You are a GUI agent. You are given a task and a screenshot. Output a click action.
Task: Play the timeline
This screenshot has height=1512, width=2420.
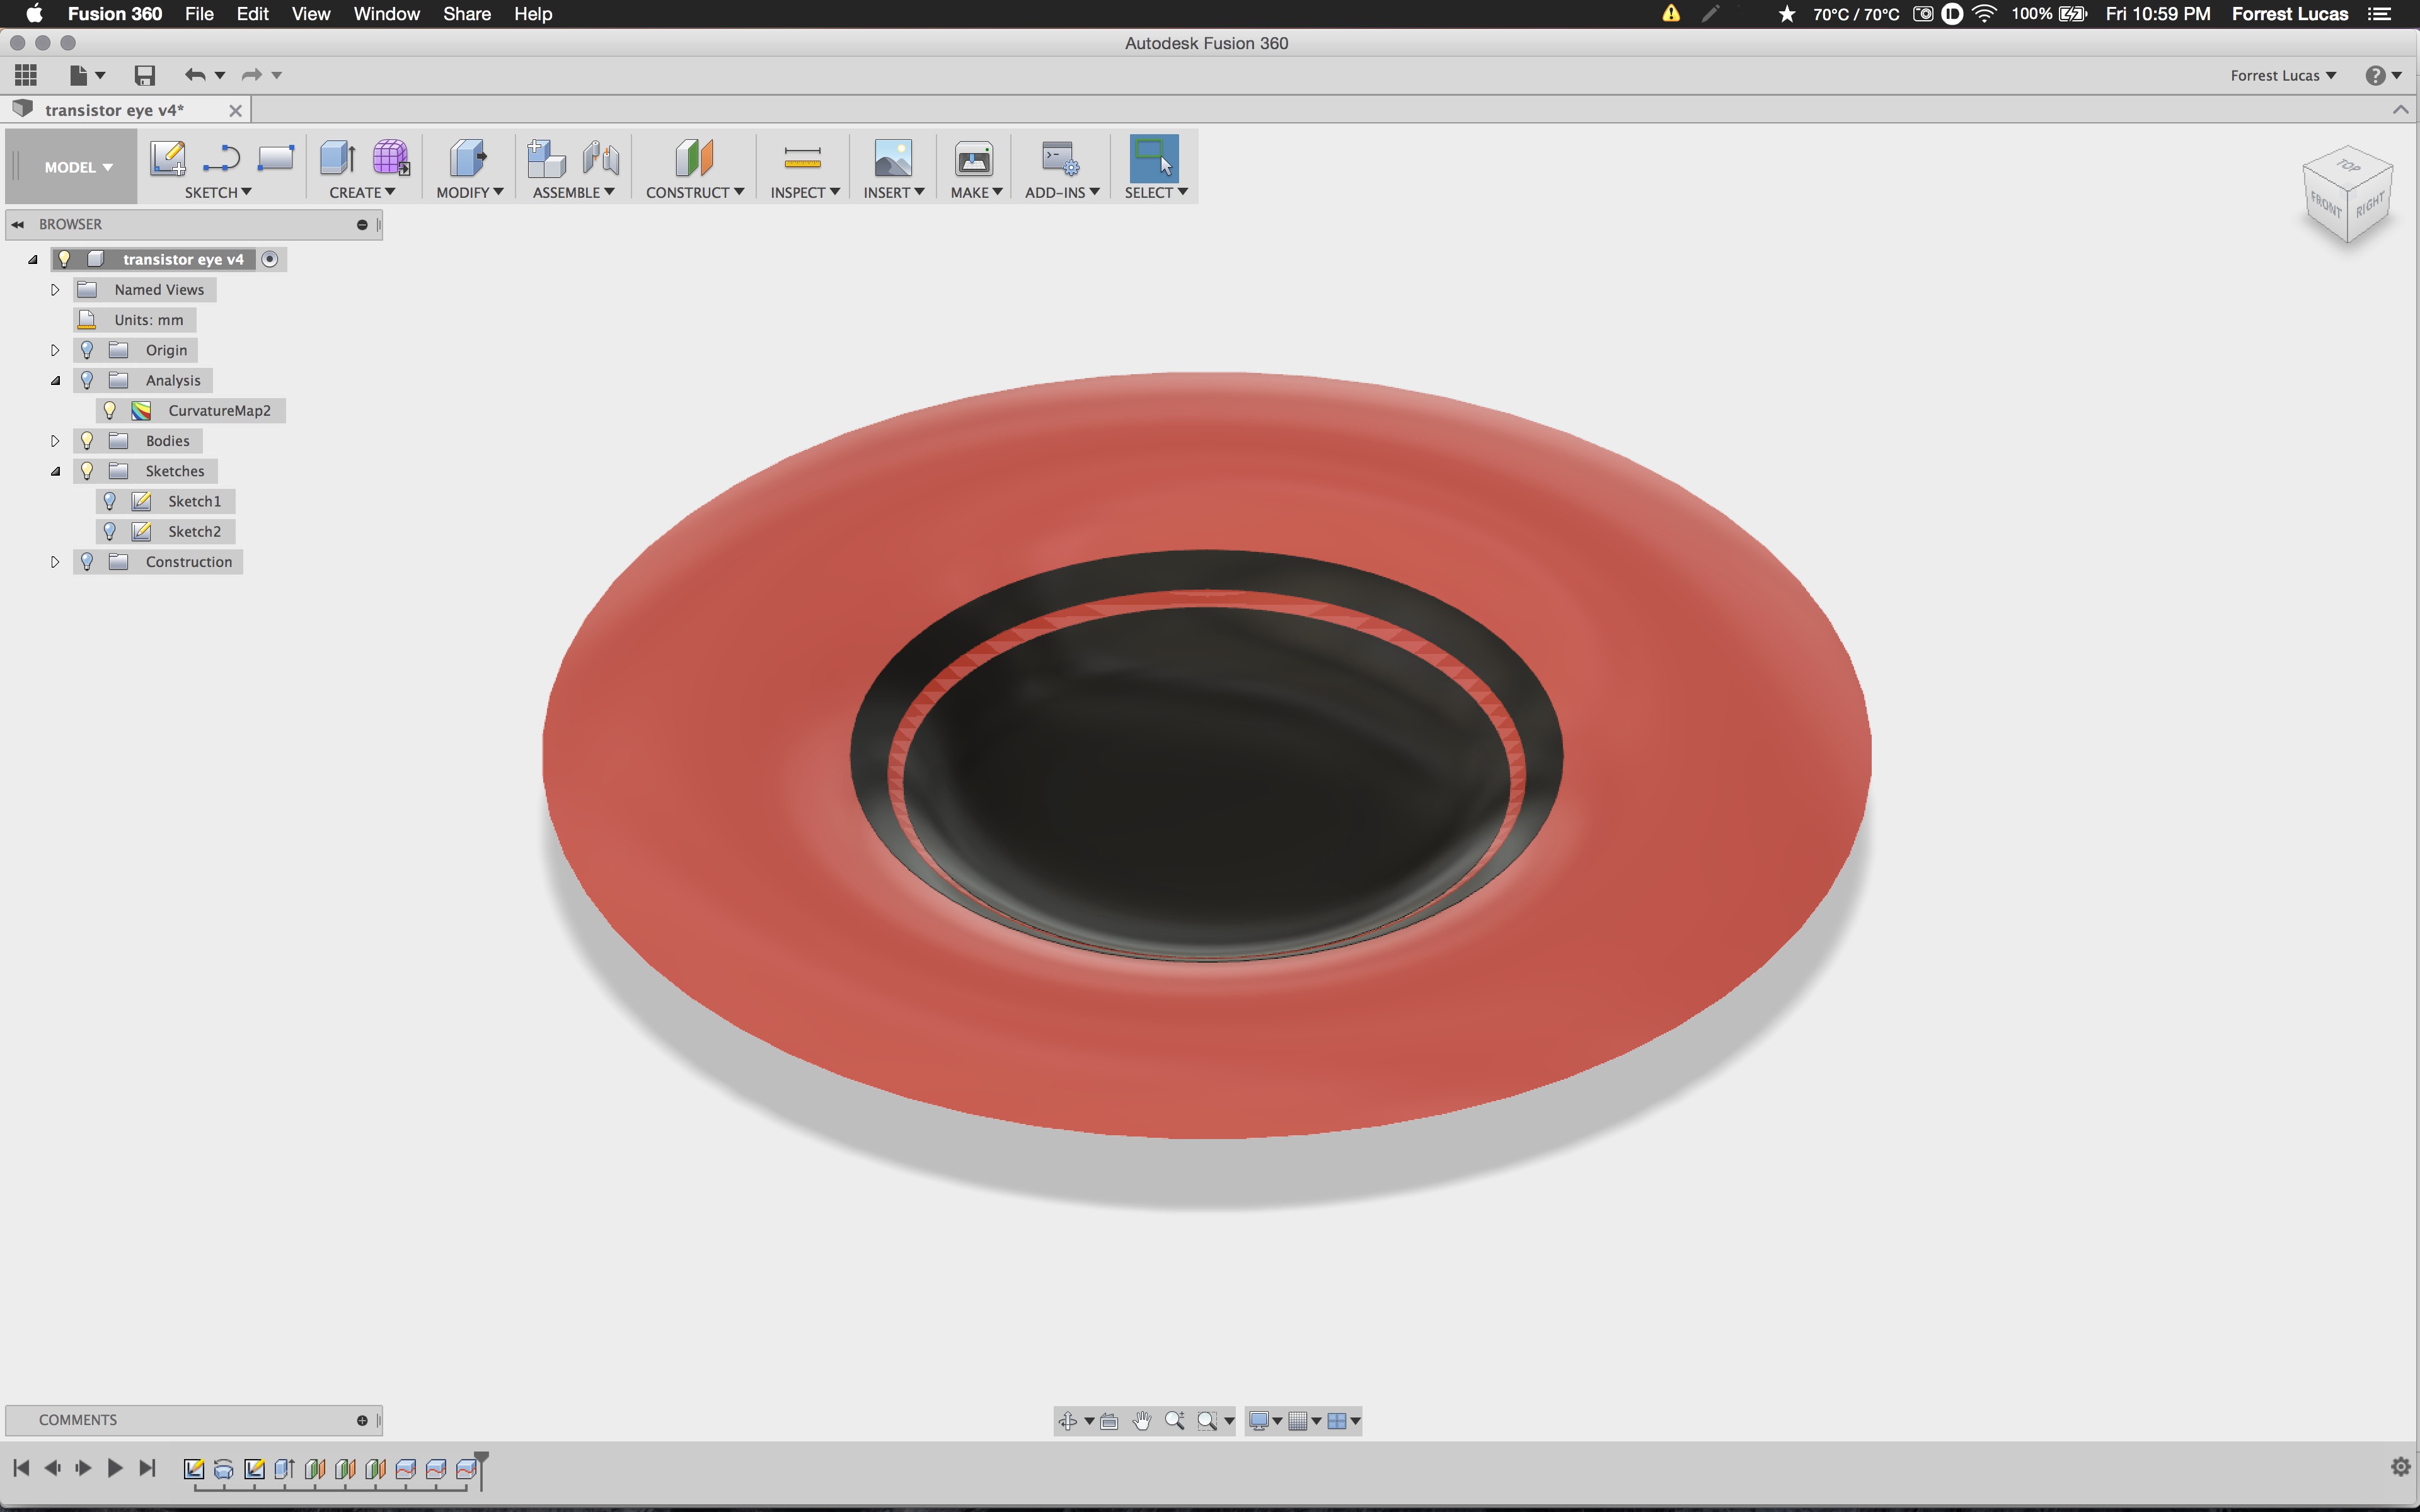pyautogui.click(x=115, y=1467)
